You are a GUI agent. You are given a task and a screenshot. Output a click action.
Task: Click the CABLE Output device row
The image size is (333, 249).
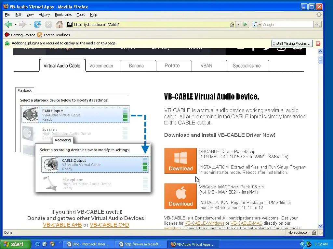(x=95, y=164)
